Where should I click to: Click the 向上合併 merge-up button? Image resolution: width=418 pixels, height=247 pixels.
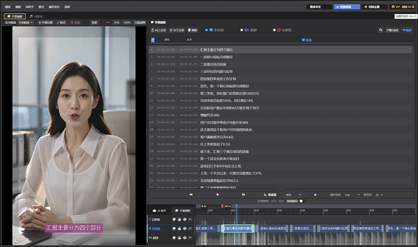point(158,30)
